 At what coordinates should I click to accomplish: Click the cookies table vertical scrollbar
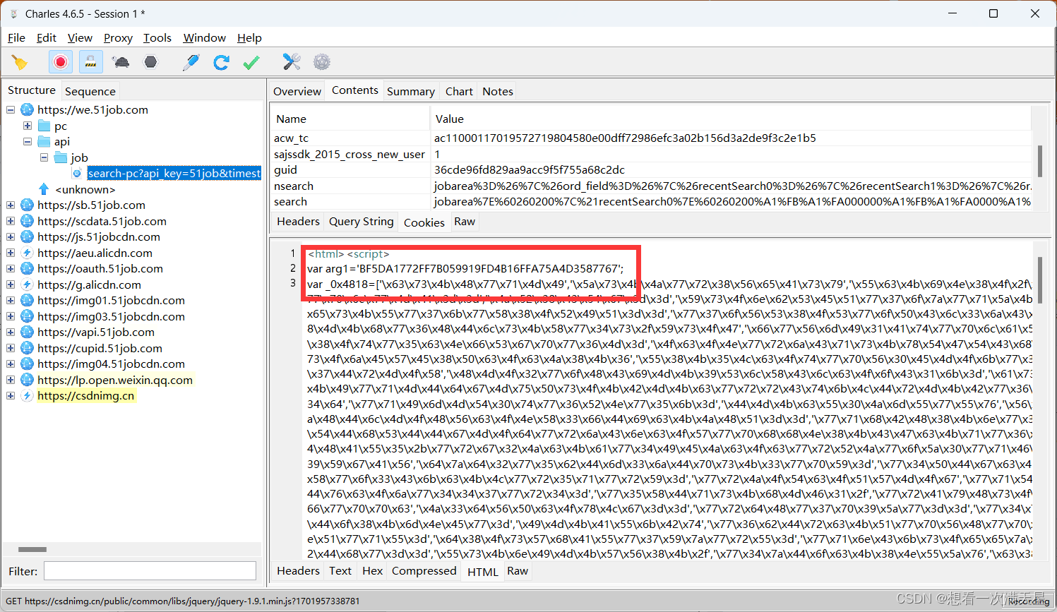[1039, 160]
